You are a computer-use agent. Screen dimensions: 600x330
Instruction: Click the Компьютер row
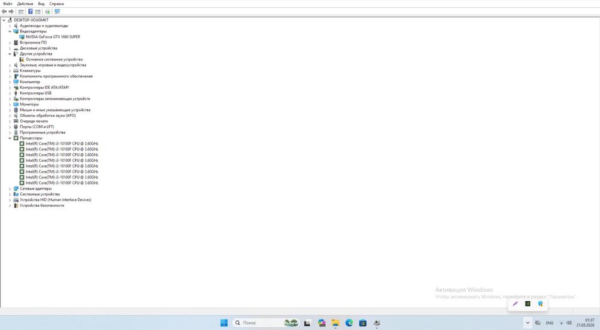click(30, 81)
